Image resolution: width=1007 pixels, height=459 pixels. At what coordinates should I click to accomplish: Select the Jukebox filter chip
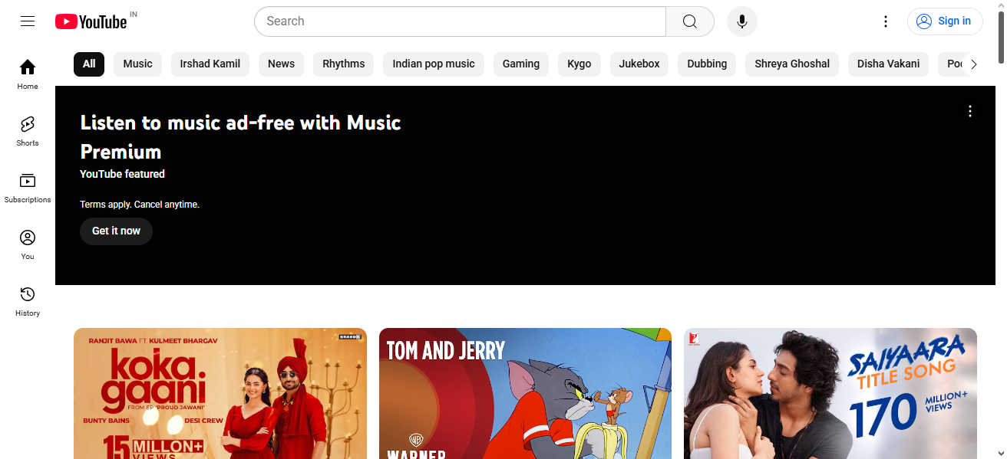[x=639, y=64]
